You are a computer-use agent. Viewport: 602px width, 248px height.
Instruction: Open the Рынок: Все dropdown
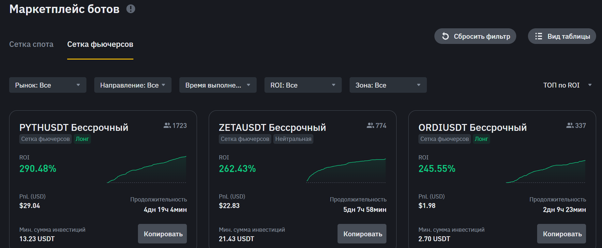48,85
